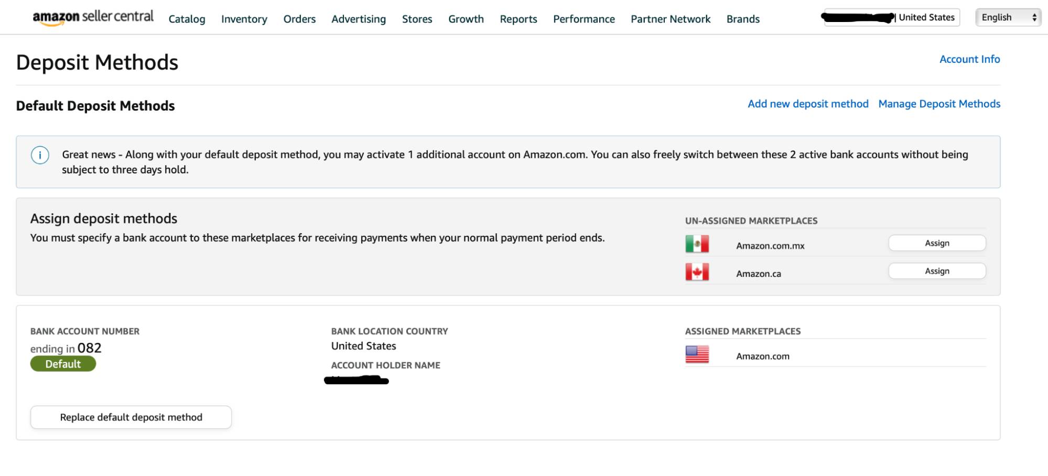This screenshot has width=1048, height=476.
Task: Select the Inventory tab
Action: [x=244, y=19]
